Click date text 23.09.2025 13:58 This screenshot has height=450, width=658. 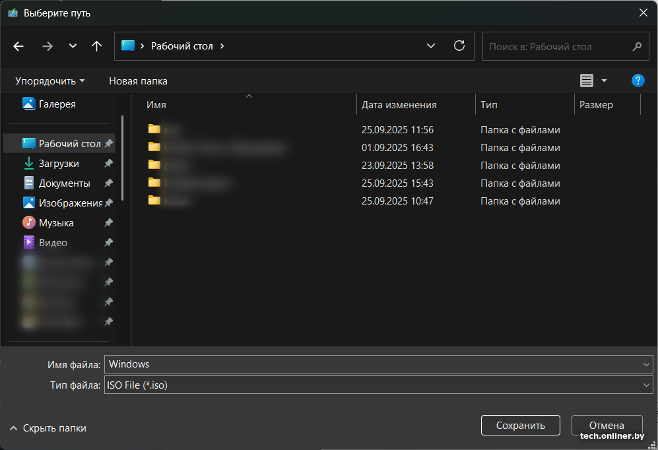(397, 165)
